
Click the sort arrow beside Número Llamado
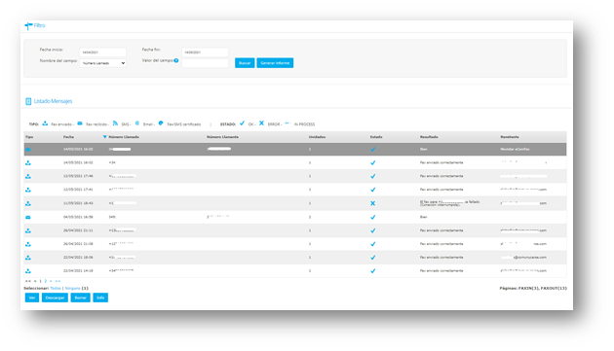pos(104,137)
